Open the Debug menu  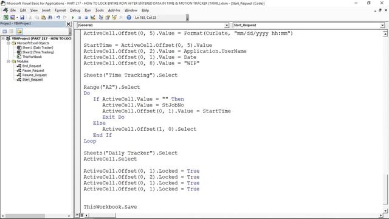[75, 10]
